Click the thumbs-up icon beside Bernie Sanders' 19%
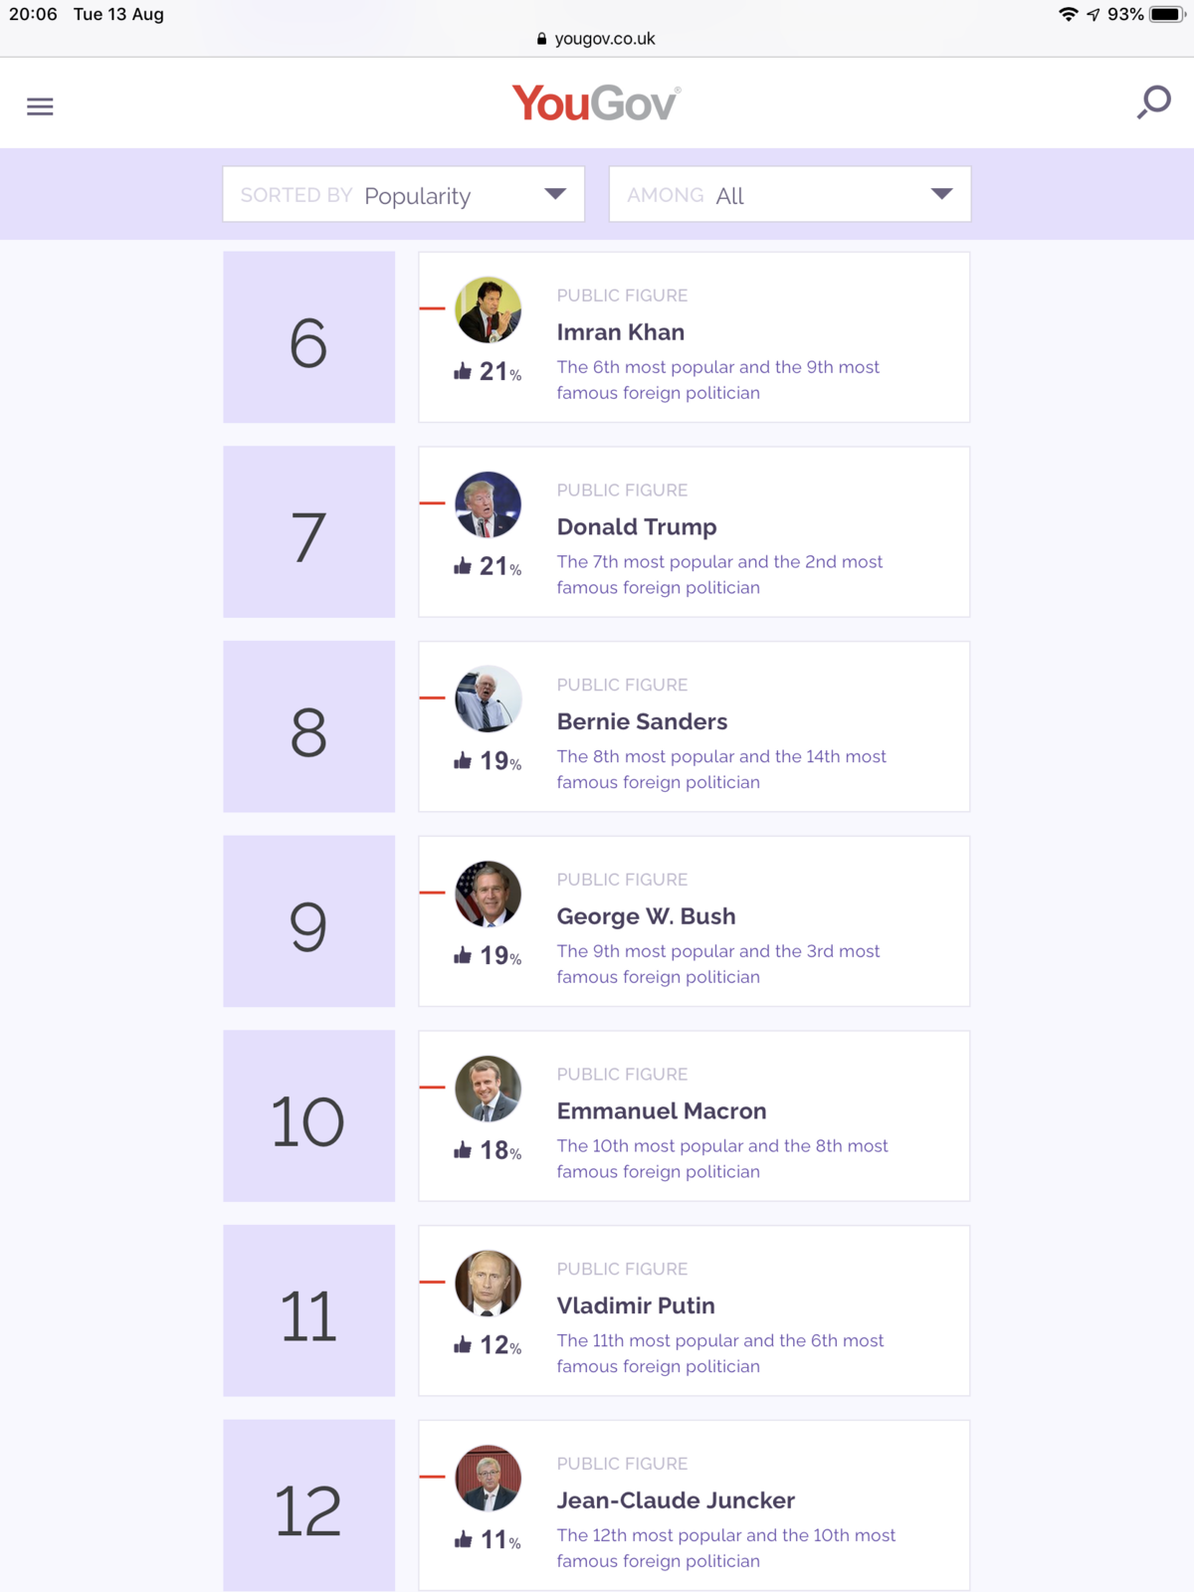The width and height of the screenshot is (1194, 1592). [x=463, y=761]
